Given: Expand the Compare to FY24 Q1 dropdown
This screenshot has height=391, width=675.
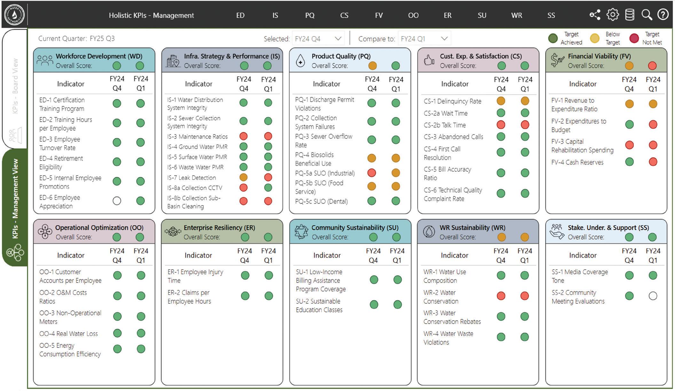Looking at the screenshot, I should [424, 39].
